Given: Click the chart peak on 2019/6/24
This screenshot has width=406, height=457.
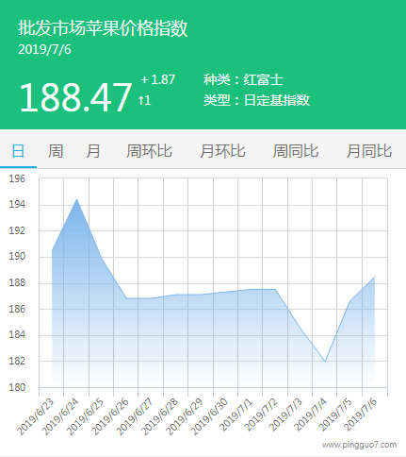Looking at the screenshot, I should click(x=76, y=199).
